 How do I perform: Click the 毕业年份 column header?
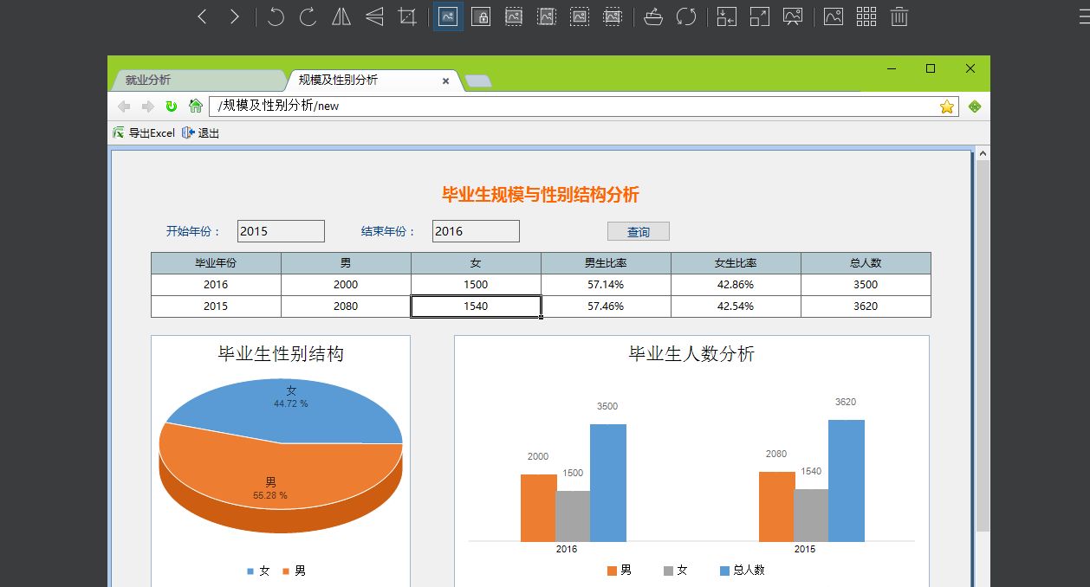click(216, 263)
